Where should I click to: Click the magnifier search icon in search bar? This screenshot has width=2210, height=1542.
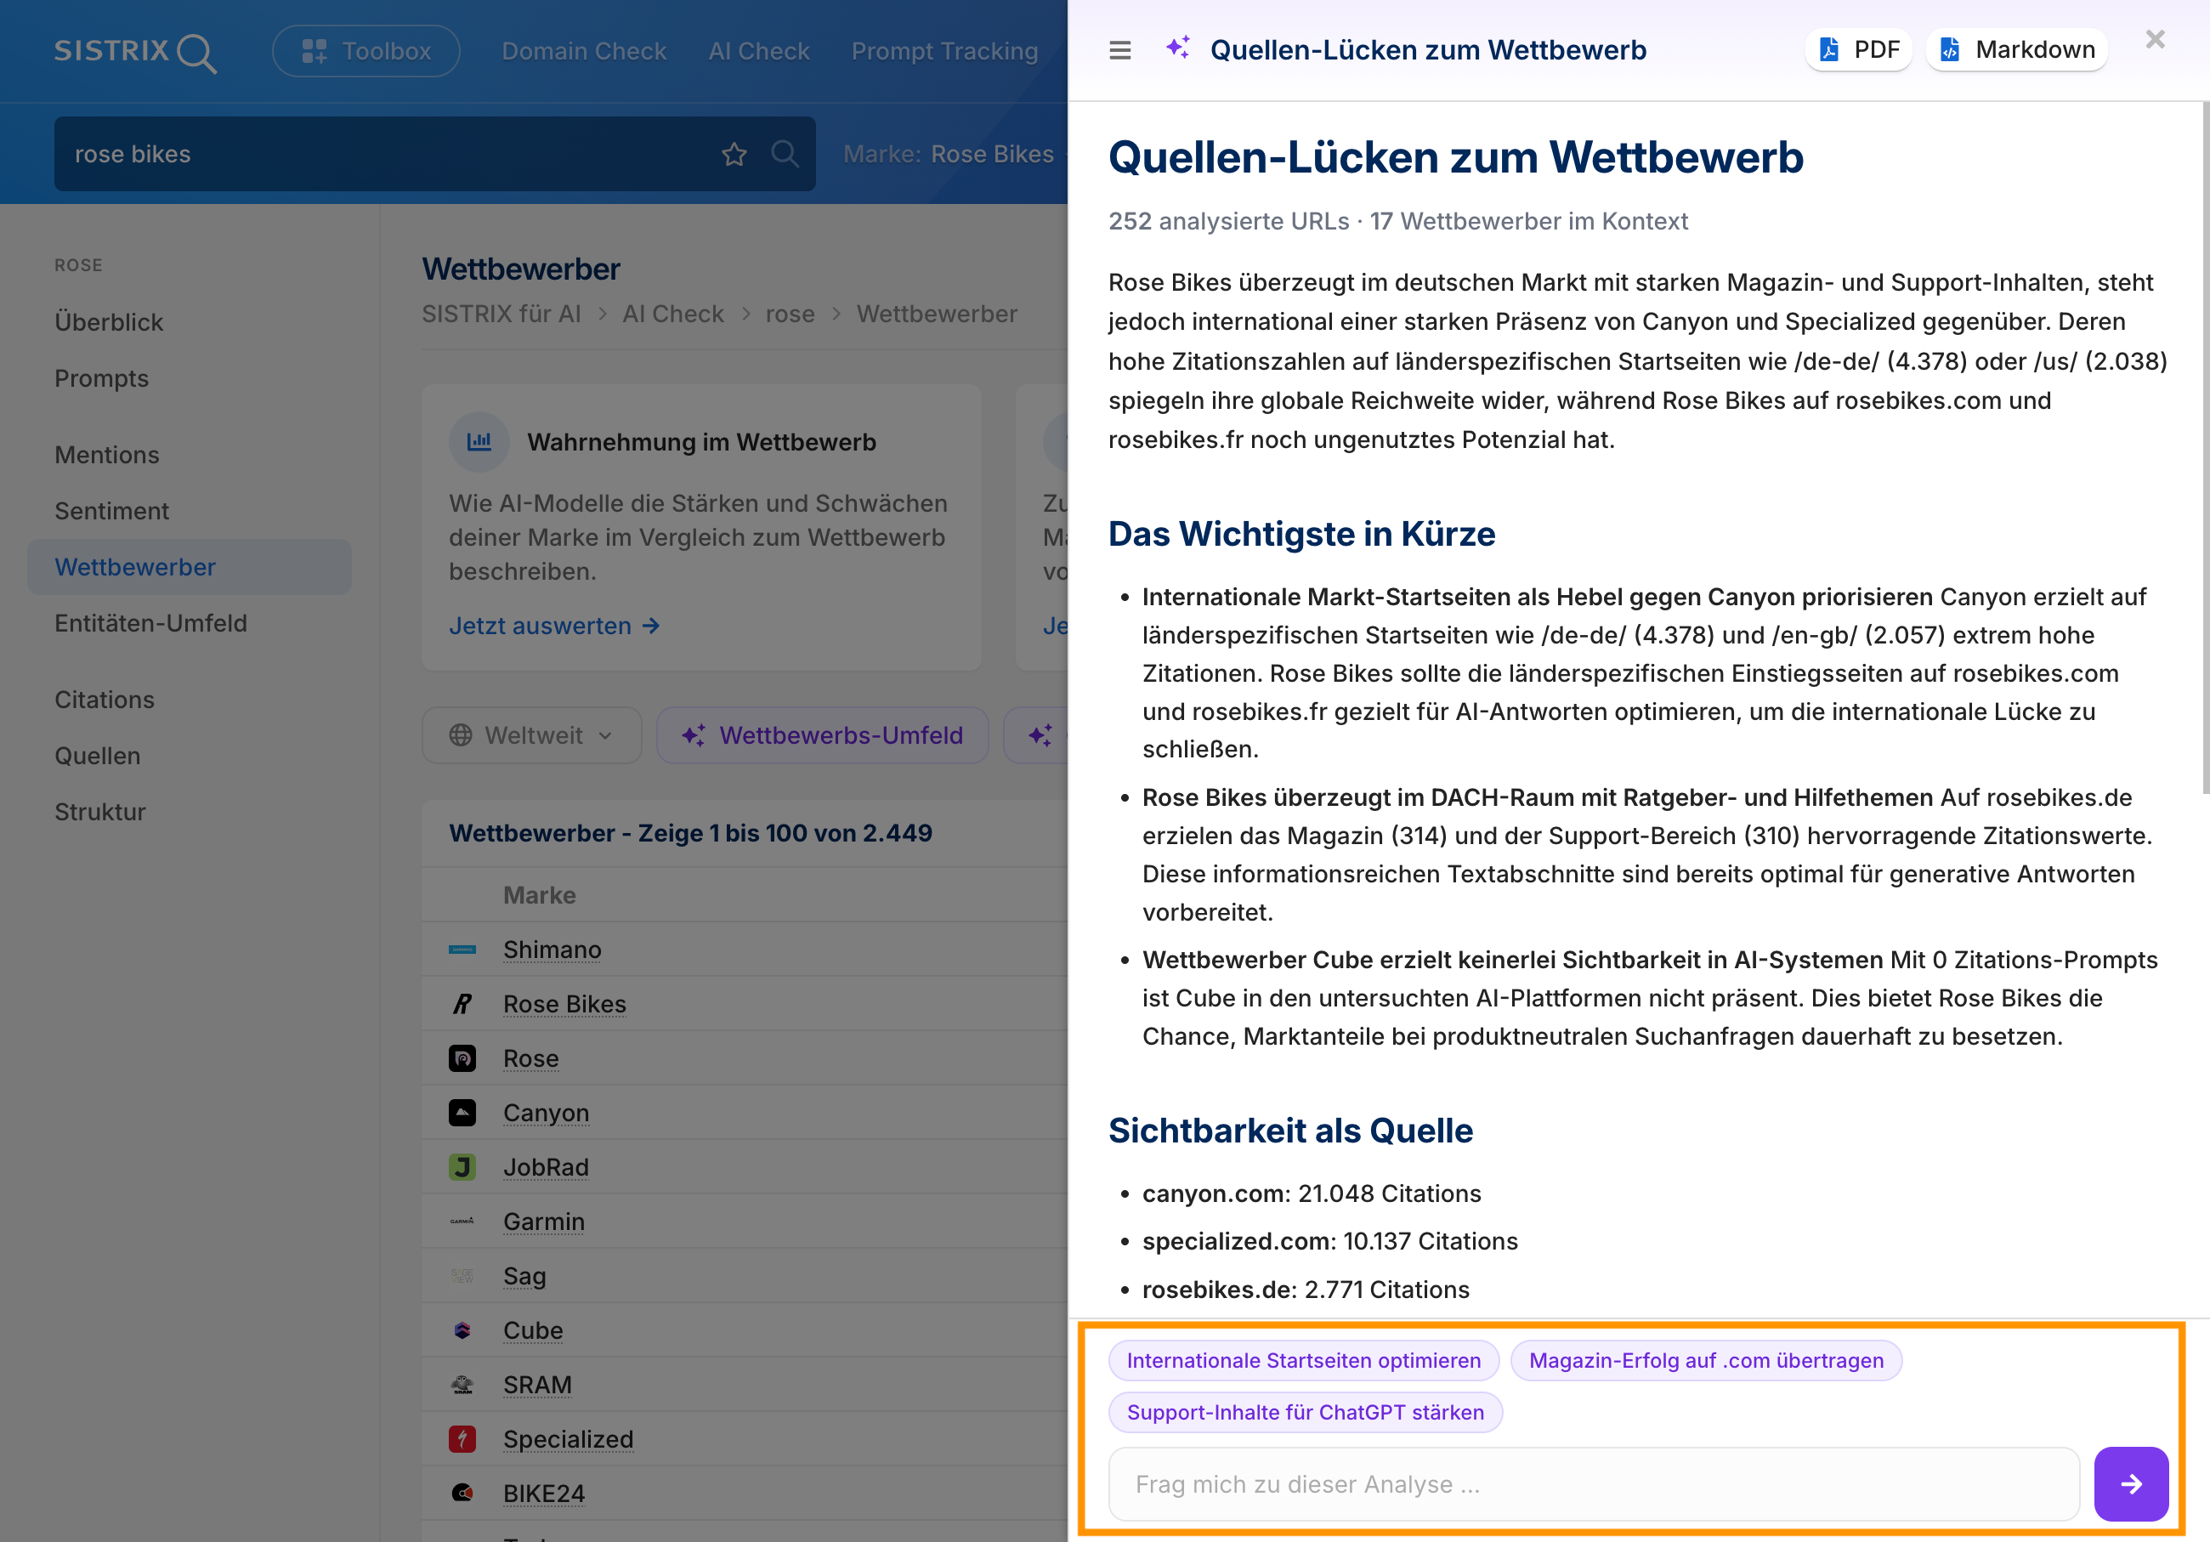(x=785, y=154)
